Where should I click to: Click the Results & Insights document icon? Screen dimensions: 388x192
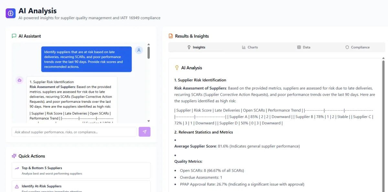(171, 36)
